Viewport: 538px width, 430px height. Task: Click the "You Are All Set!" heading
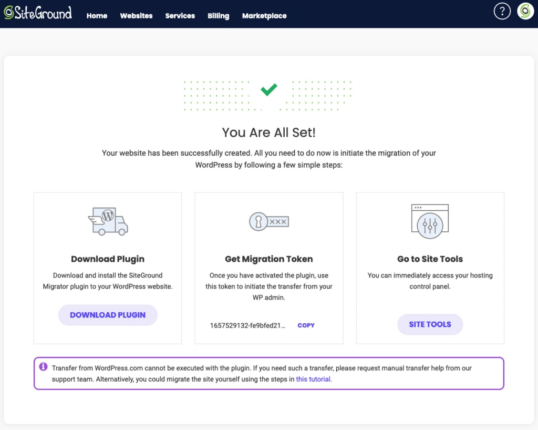(268, 132)
